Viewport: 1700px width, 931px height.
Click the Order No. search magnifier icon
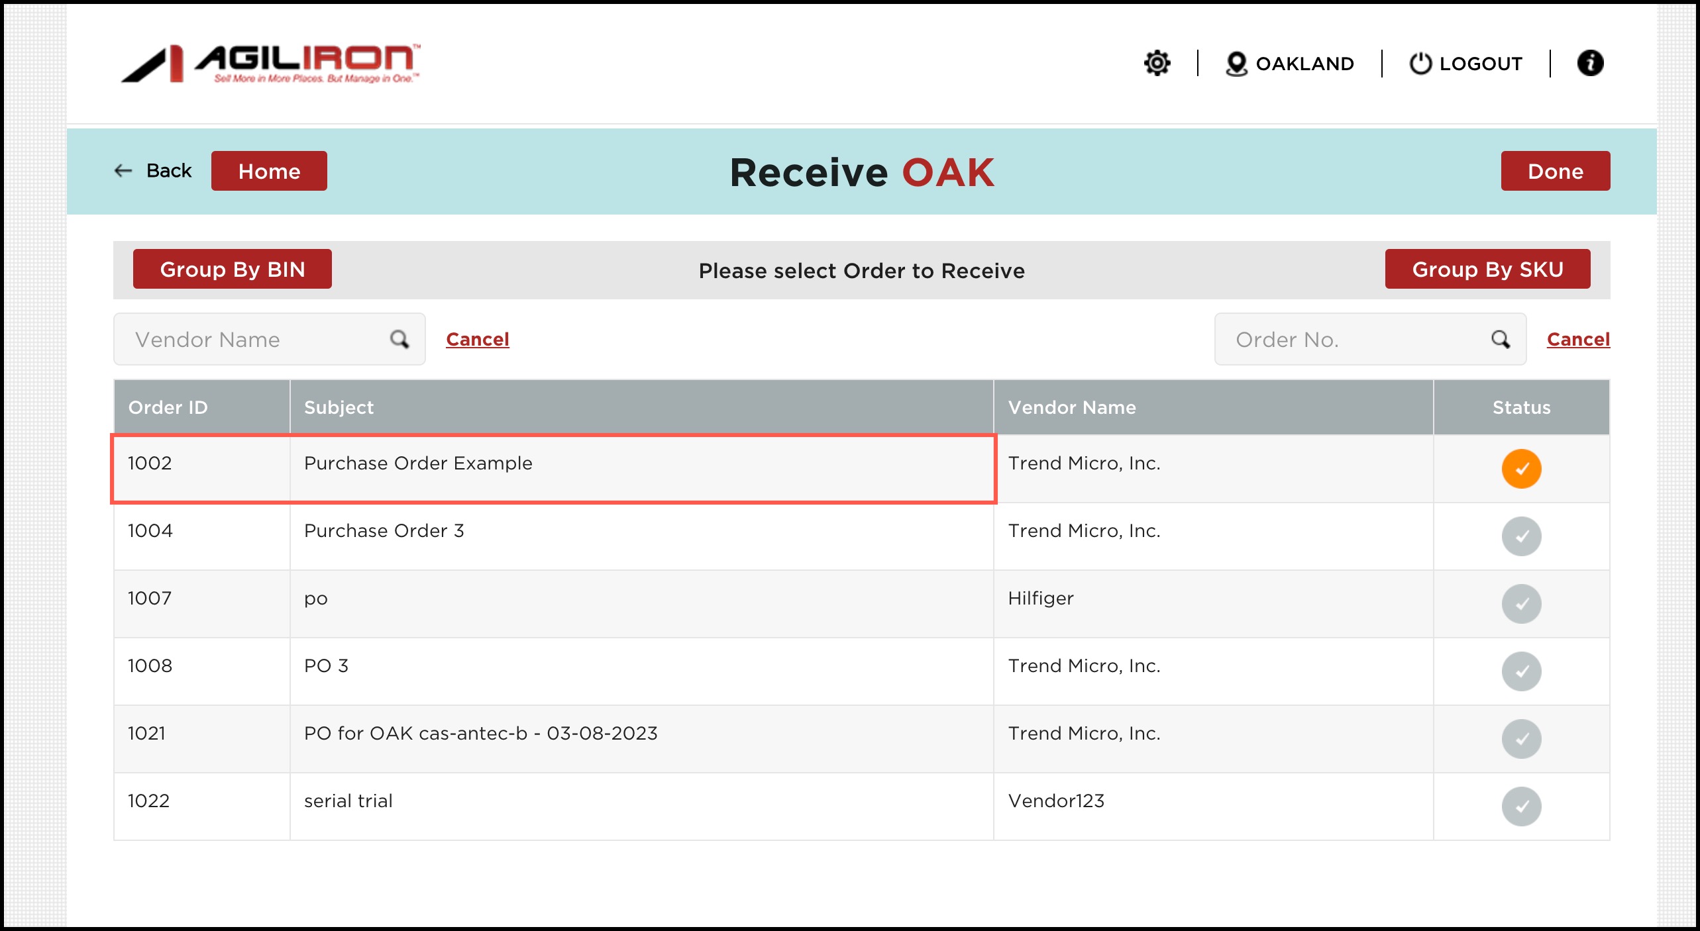pyautogui.click(x=1501, y=339)
